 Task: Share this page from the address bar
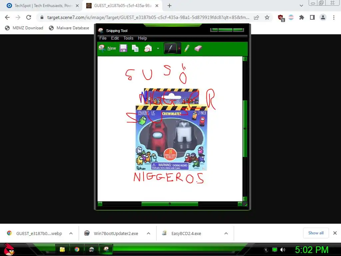[x=256, y=17]
